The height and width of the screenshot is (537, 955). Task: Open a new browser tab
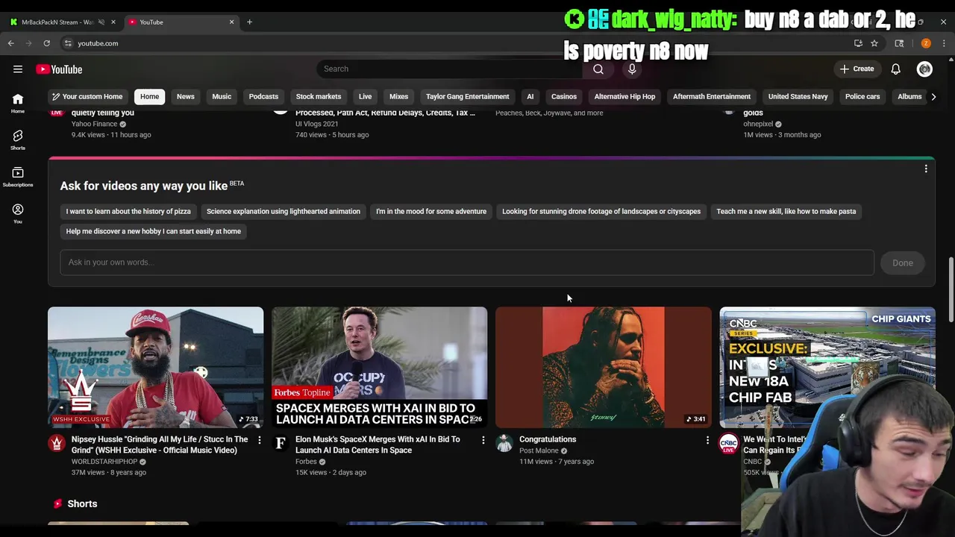[249, 22]
